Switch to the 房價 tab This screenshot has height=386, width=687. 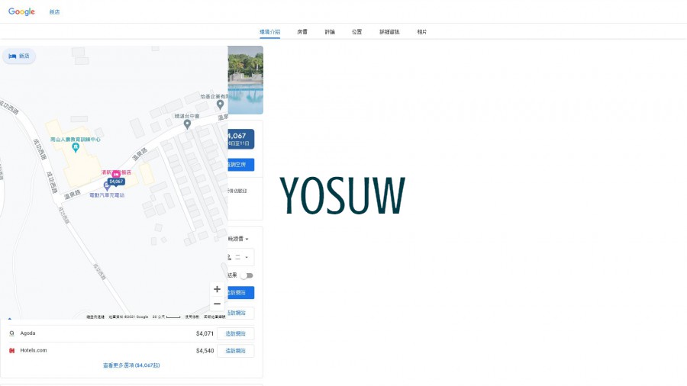[x=302, y=32]
